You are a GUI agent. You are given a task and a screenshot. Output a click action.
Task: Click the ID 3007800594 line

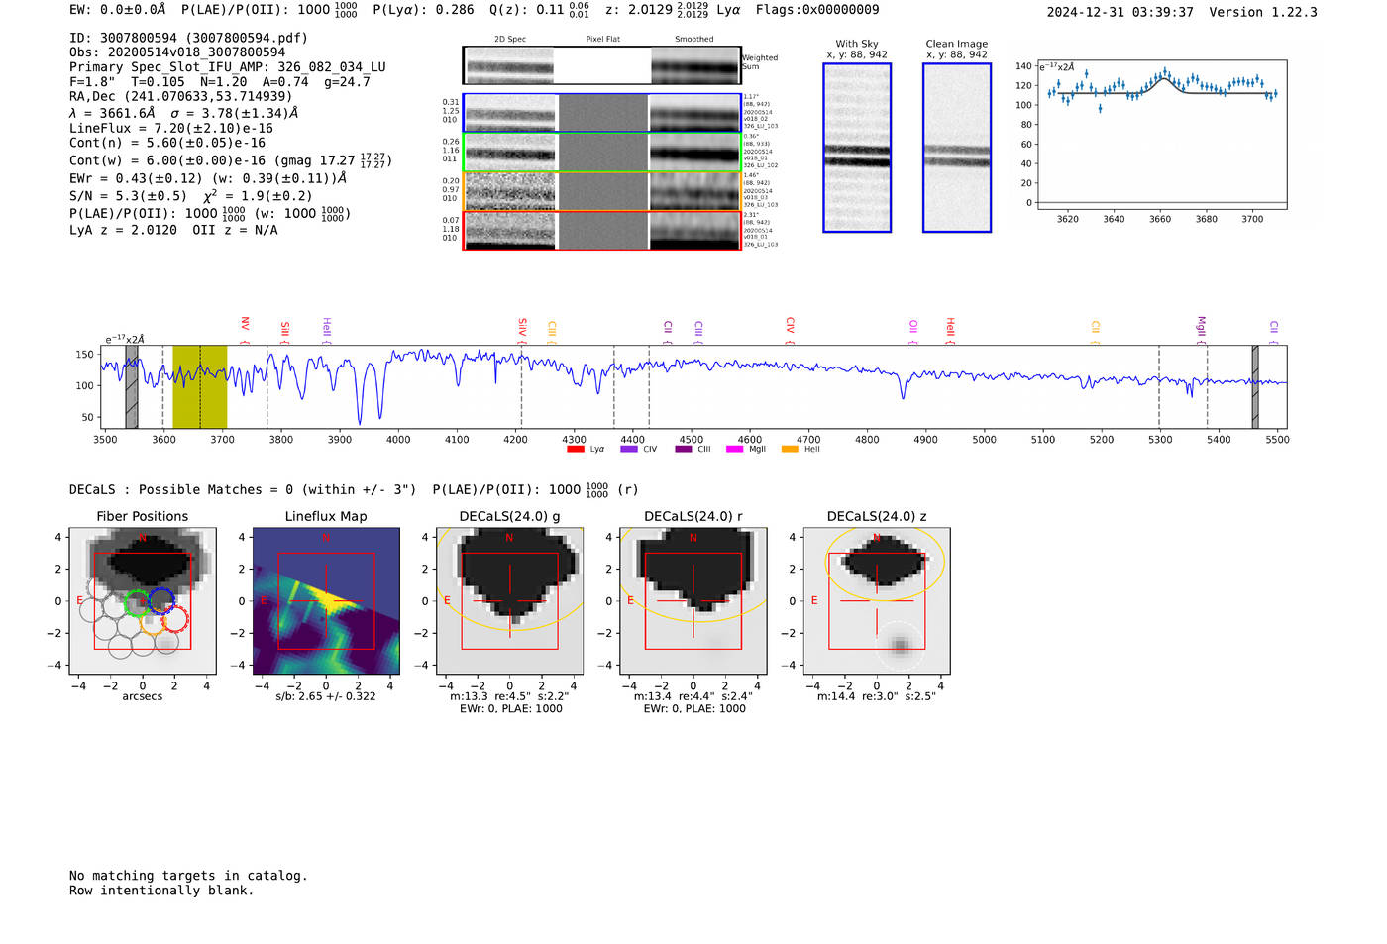coord(188,38)
